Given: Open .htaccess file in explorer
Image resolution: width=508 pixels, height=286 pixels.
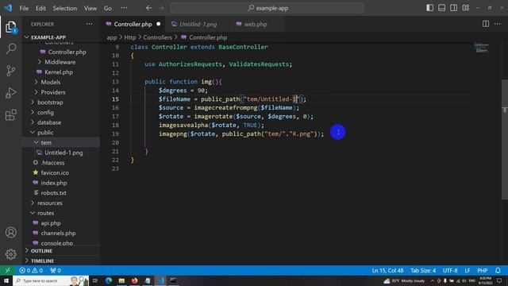Looking at the screenshot, I should (53, 162).
